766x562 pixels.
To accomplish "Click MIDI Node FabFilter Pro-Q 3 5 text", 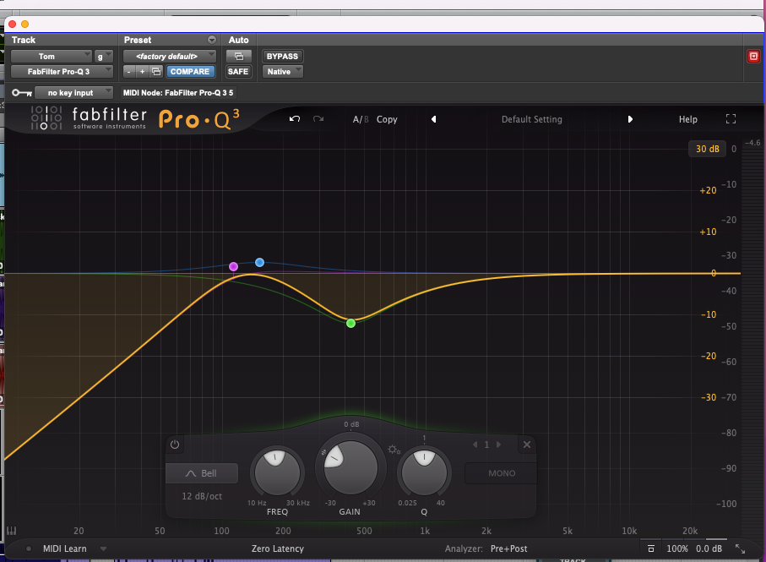I will [x=178, y=93].
